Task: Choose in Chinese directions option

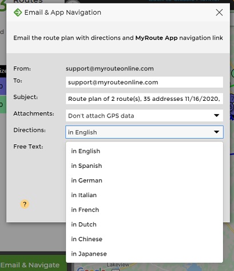Action: click(144, 239)
